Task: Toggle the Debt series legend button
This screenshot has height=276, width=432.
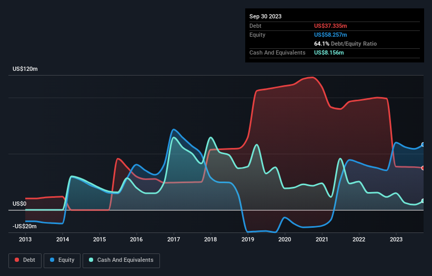Action: click(x=25, y=260)
